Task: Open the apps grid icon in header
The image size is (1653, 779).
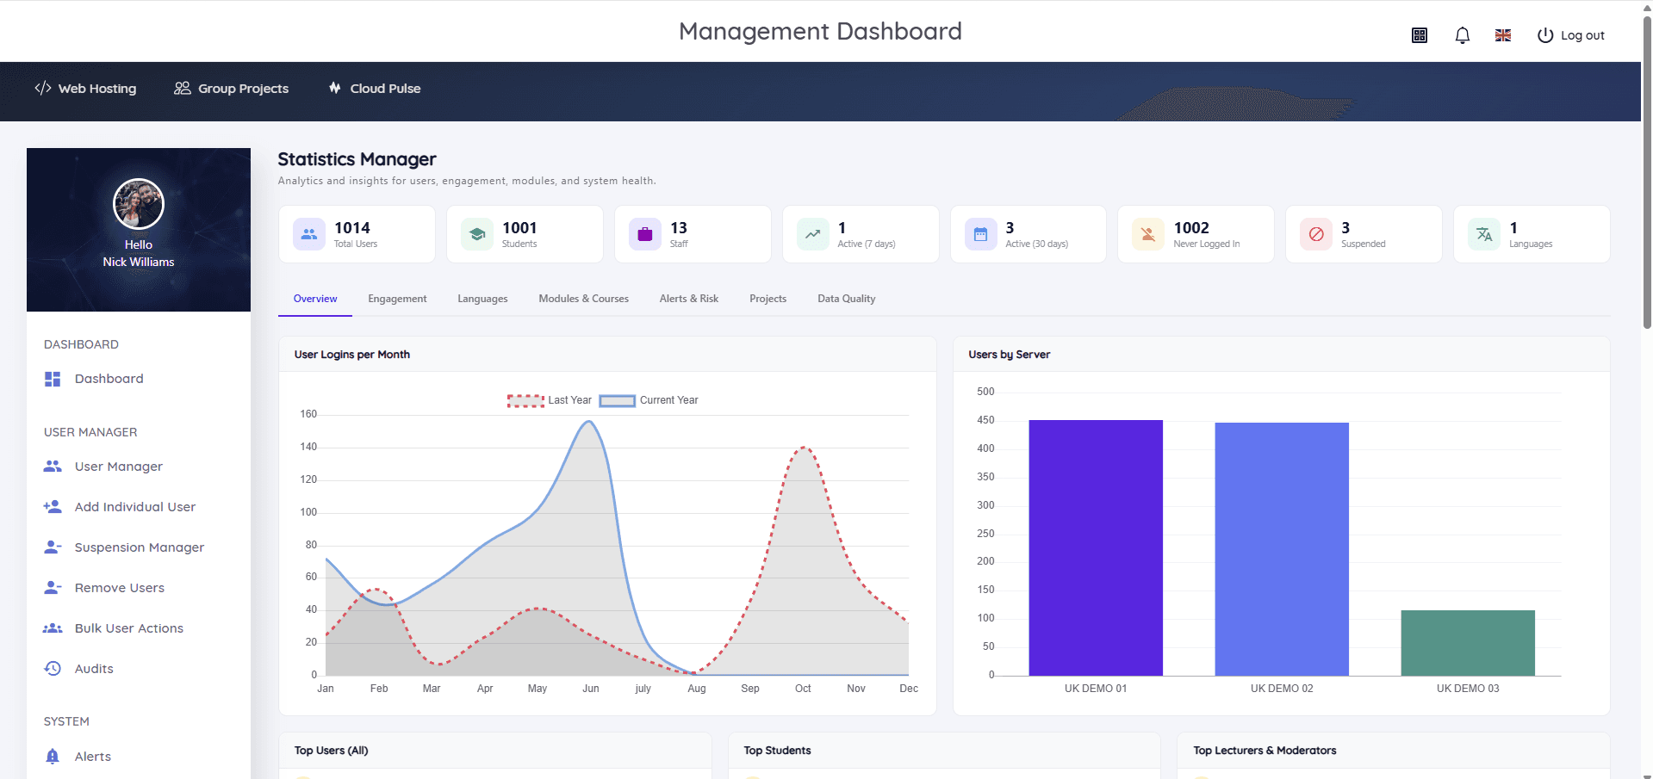Action: [x=1420, y=35]
